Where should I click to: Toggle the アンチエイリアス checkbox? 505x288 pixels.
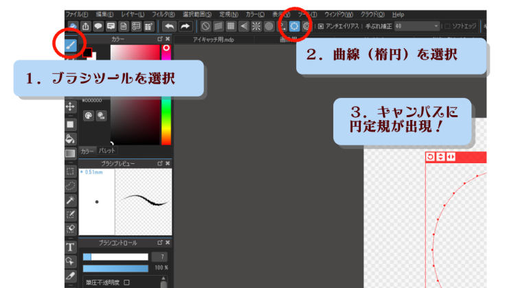point(321,26)
